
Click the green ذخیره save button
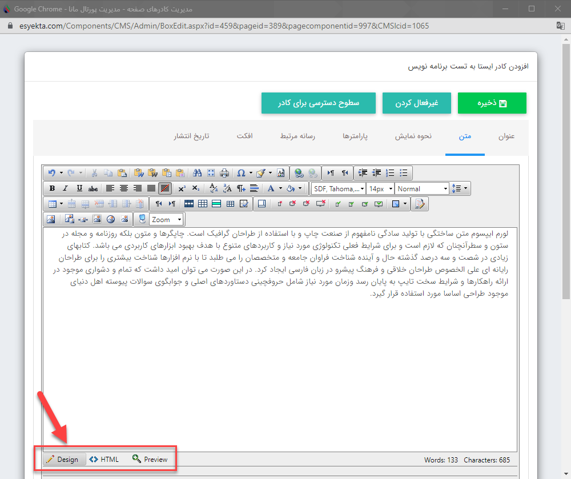(x=492, y=103)
